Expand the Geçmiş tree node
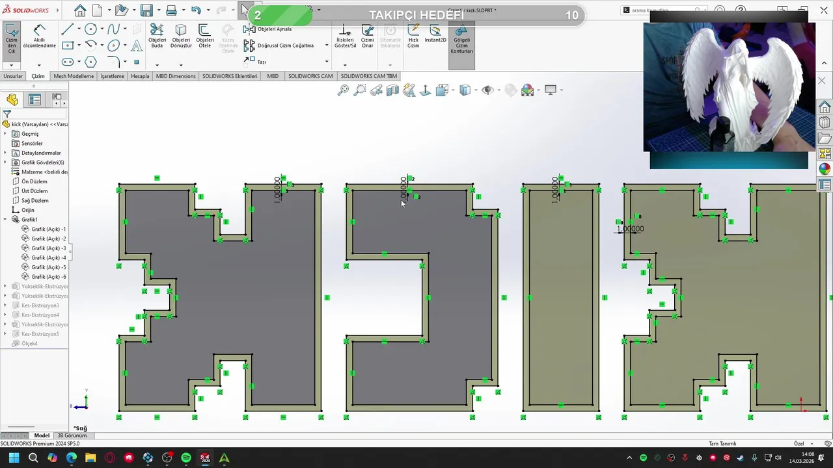Image resolution: width=833 pixels, height=468 pixels. click(x=6, y=134)
